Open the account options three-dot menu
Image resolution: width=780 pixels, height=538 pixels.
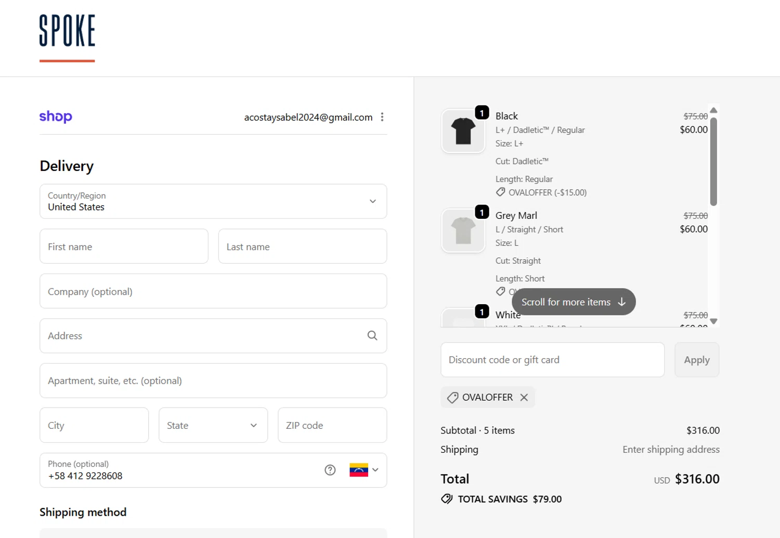[382, 117]
